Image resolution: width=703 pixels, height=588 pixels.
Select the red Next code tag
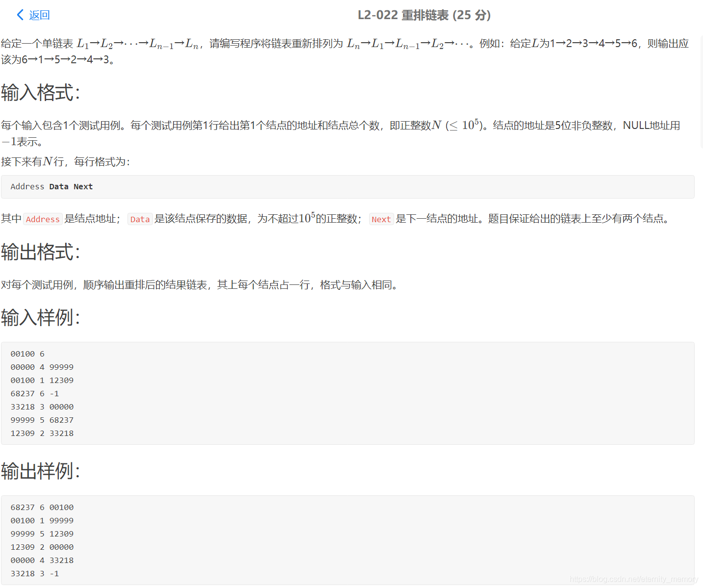point(381,219)
